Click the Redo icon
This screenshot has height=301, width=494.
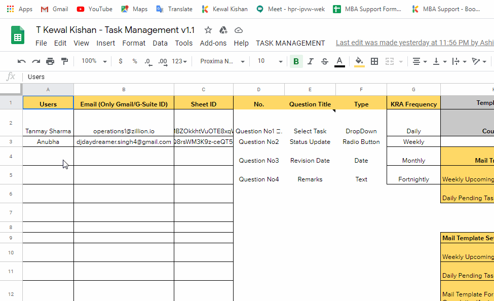pos(36,61)
